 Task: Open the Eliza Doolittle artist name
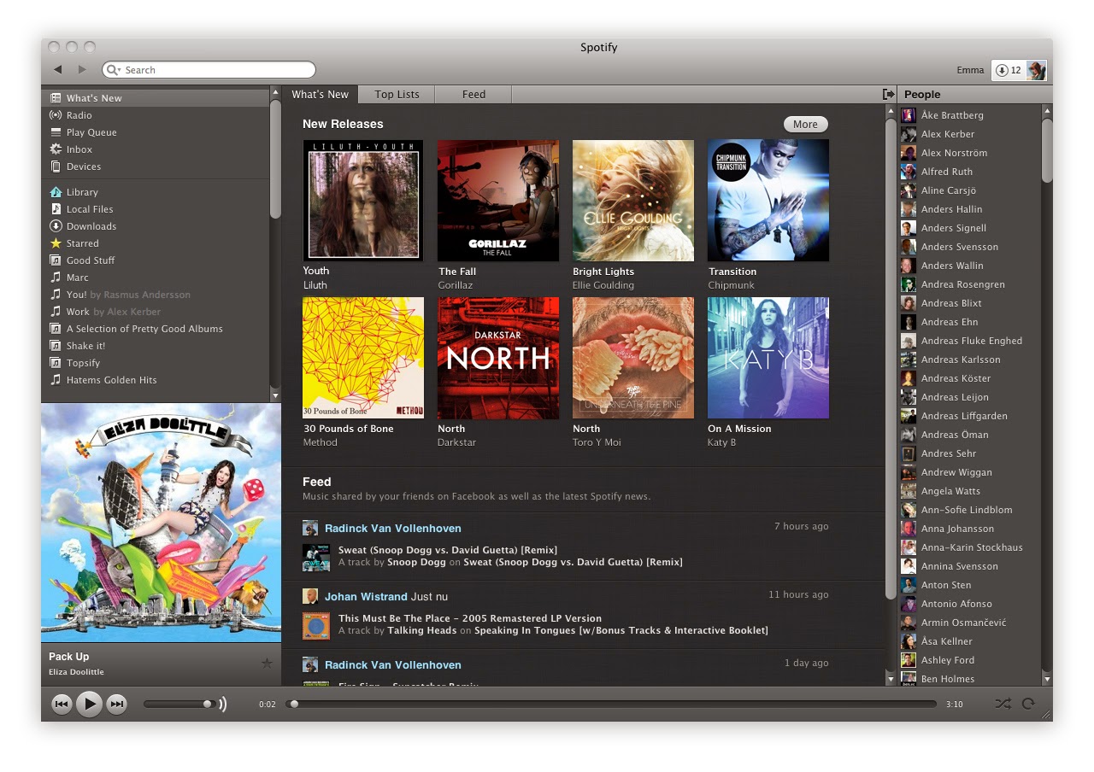point(76,672)
